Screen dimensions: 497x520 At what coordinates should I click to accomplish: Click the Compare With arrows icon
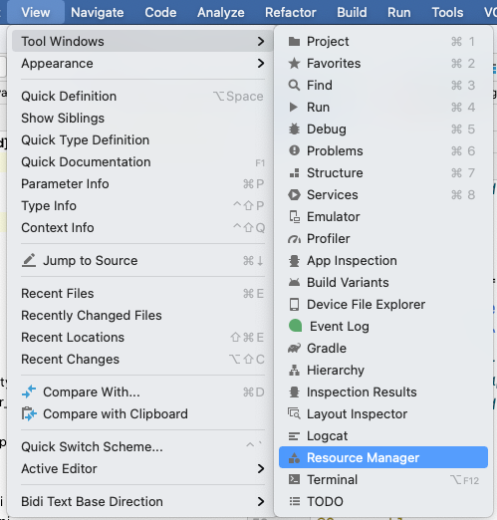(x=29, y=391)
